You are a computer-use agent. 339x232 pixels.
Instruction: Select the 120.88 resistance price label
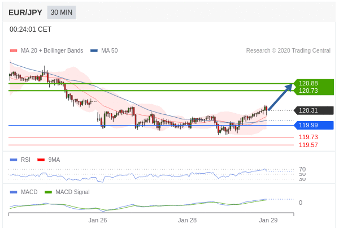[x=308, y=83]
